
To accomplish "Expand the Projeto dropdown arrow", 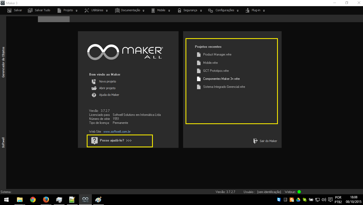I will [x=77, y=11].
